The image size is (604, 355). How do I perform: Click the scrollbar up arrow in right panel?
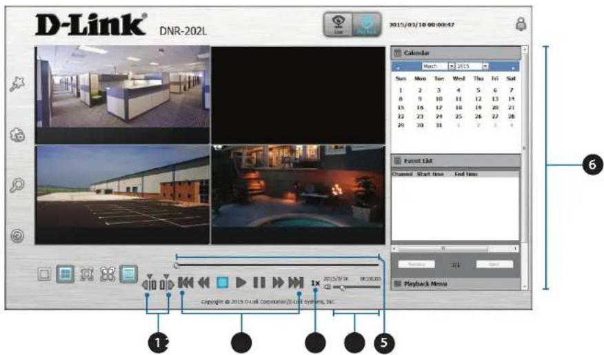coord(524,49)
